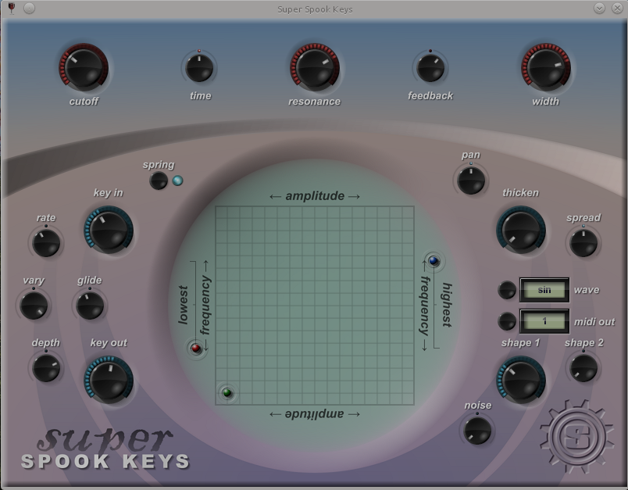
Task: Click the key in knob
Action: pyautogui.click(x=108, y=231)
